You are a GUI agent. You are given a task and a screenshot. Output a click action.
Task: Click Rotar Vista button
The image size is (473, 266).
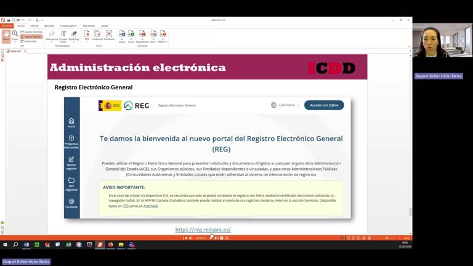click(28, 41)
